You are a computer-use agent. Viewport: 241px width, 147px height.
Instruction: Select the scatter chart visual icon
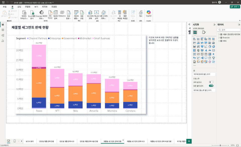[x=206, y=47]
